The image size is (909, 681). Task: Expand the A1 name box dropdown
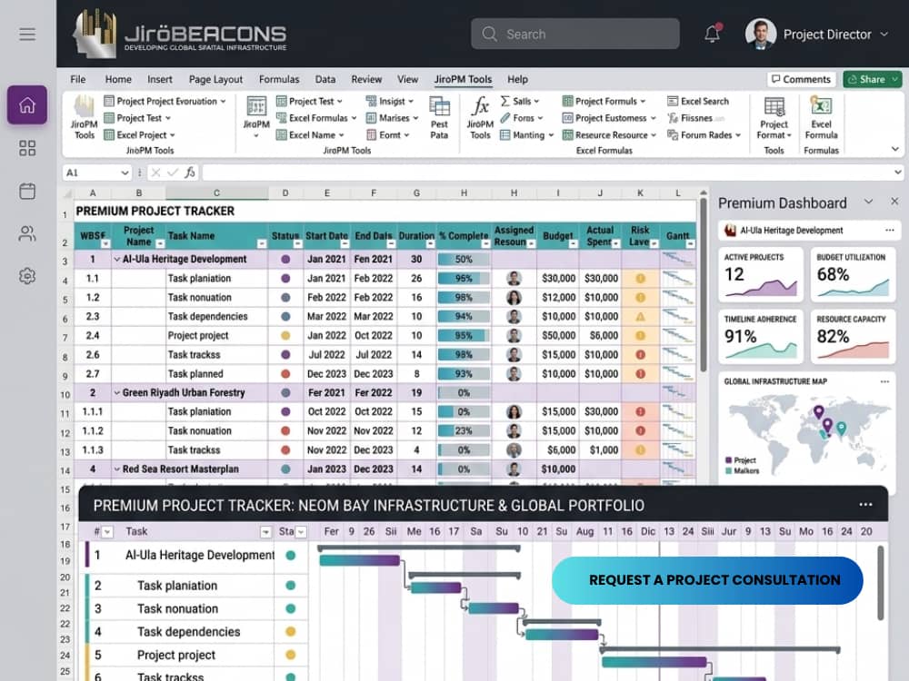click(125, 173)
